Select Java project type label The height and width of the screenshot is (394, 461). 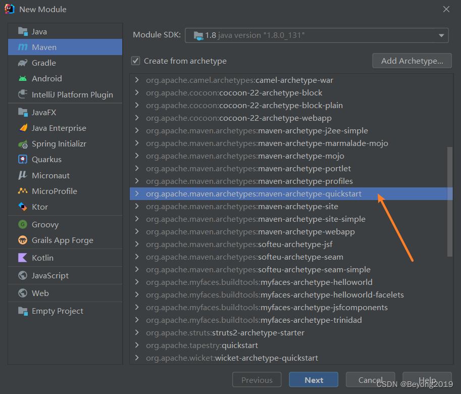(x=39, y=31)
